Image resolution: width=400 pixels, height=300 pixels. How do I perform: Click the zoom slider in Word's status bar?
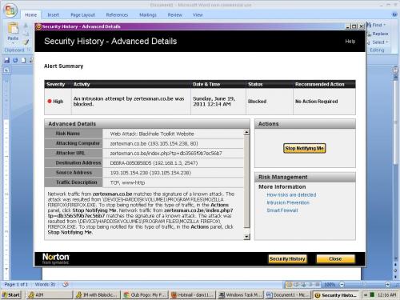click(365, 285)
